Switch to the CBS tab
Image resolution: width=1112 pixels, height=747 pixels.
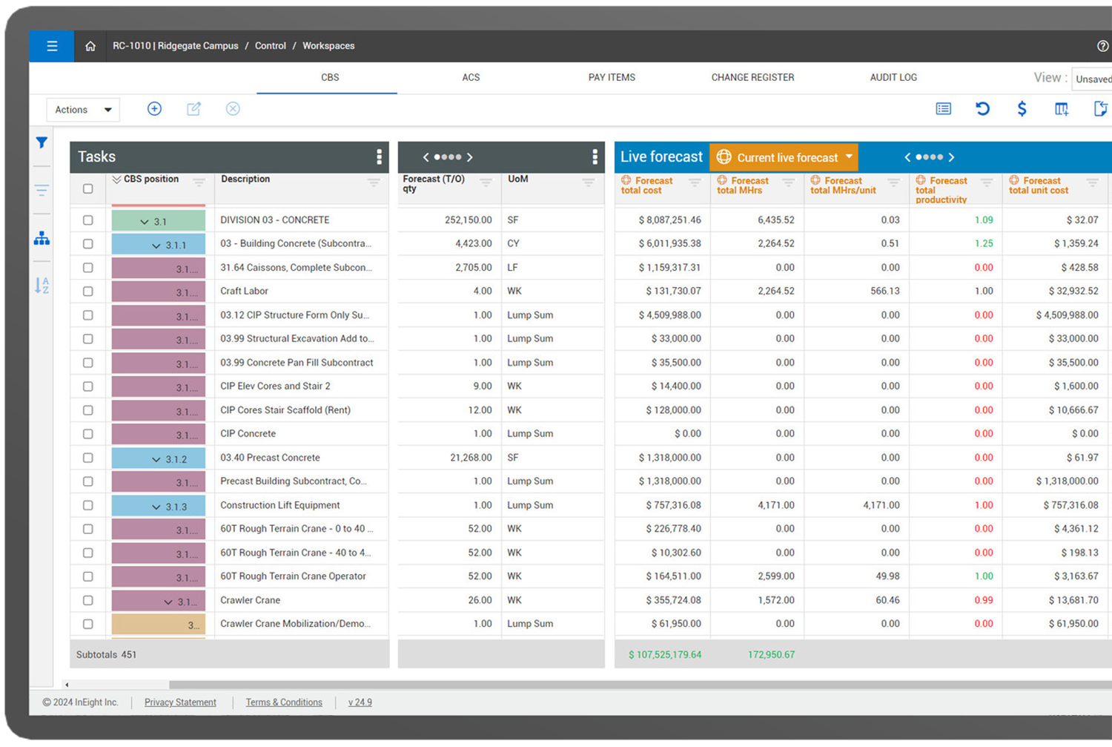pyautogui.click(x=330, y=77)
